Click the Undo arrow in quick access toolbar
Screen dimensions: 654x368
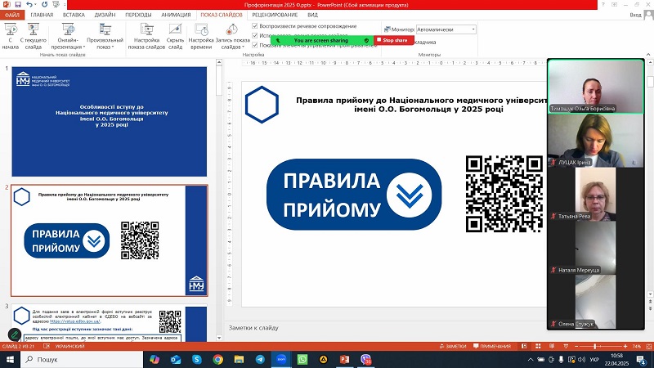(x=29, y=5)
